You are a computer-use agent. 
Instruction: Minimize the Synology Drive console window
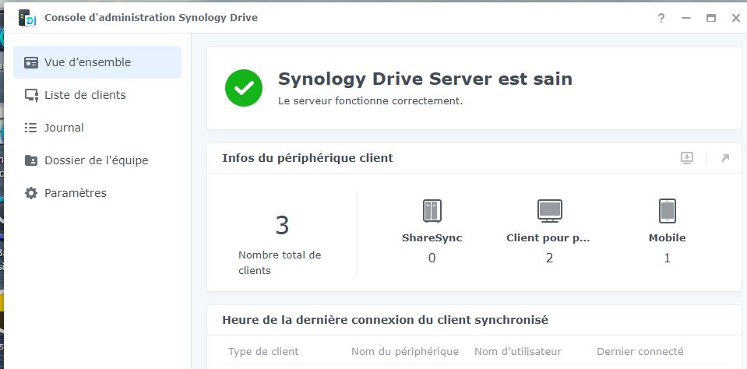pyautogui.click(x=686, y=18)
